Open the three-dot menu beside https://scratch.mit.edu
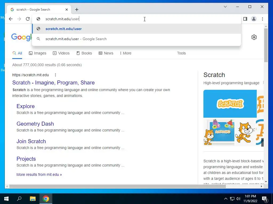The width and height of the screenshot is (273, 204). click(55, 75)
